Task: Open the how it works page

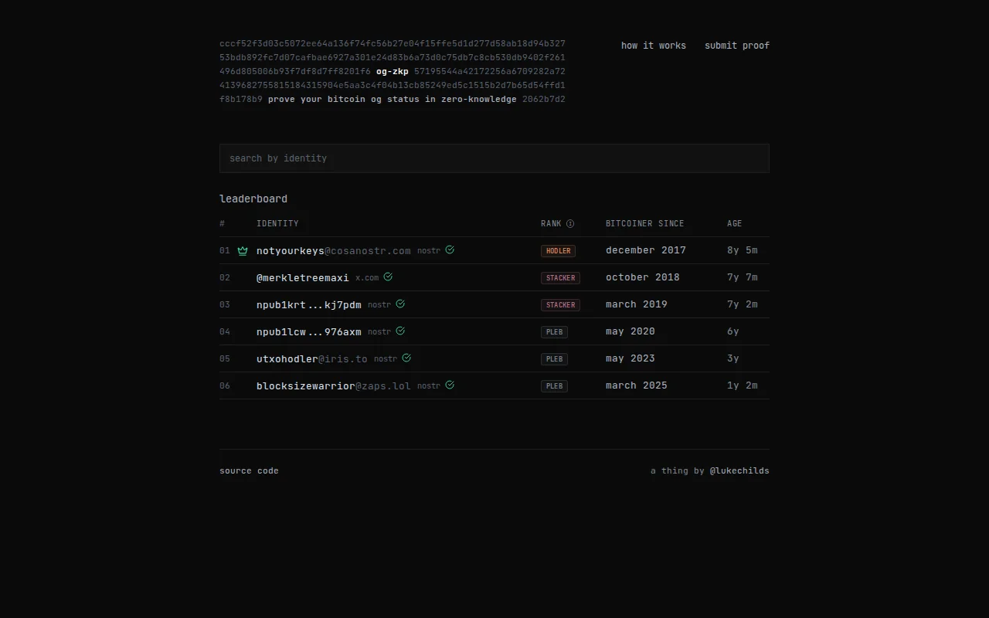Action: point(654,46)
